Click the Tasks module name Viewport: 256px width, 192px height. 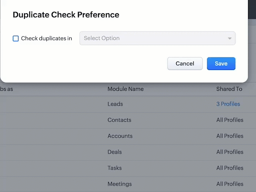tap(115, 168)
